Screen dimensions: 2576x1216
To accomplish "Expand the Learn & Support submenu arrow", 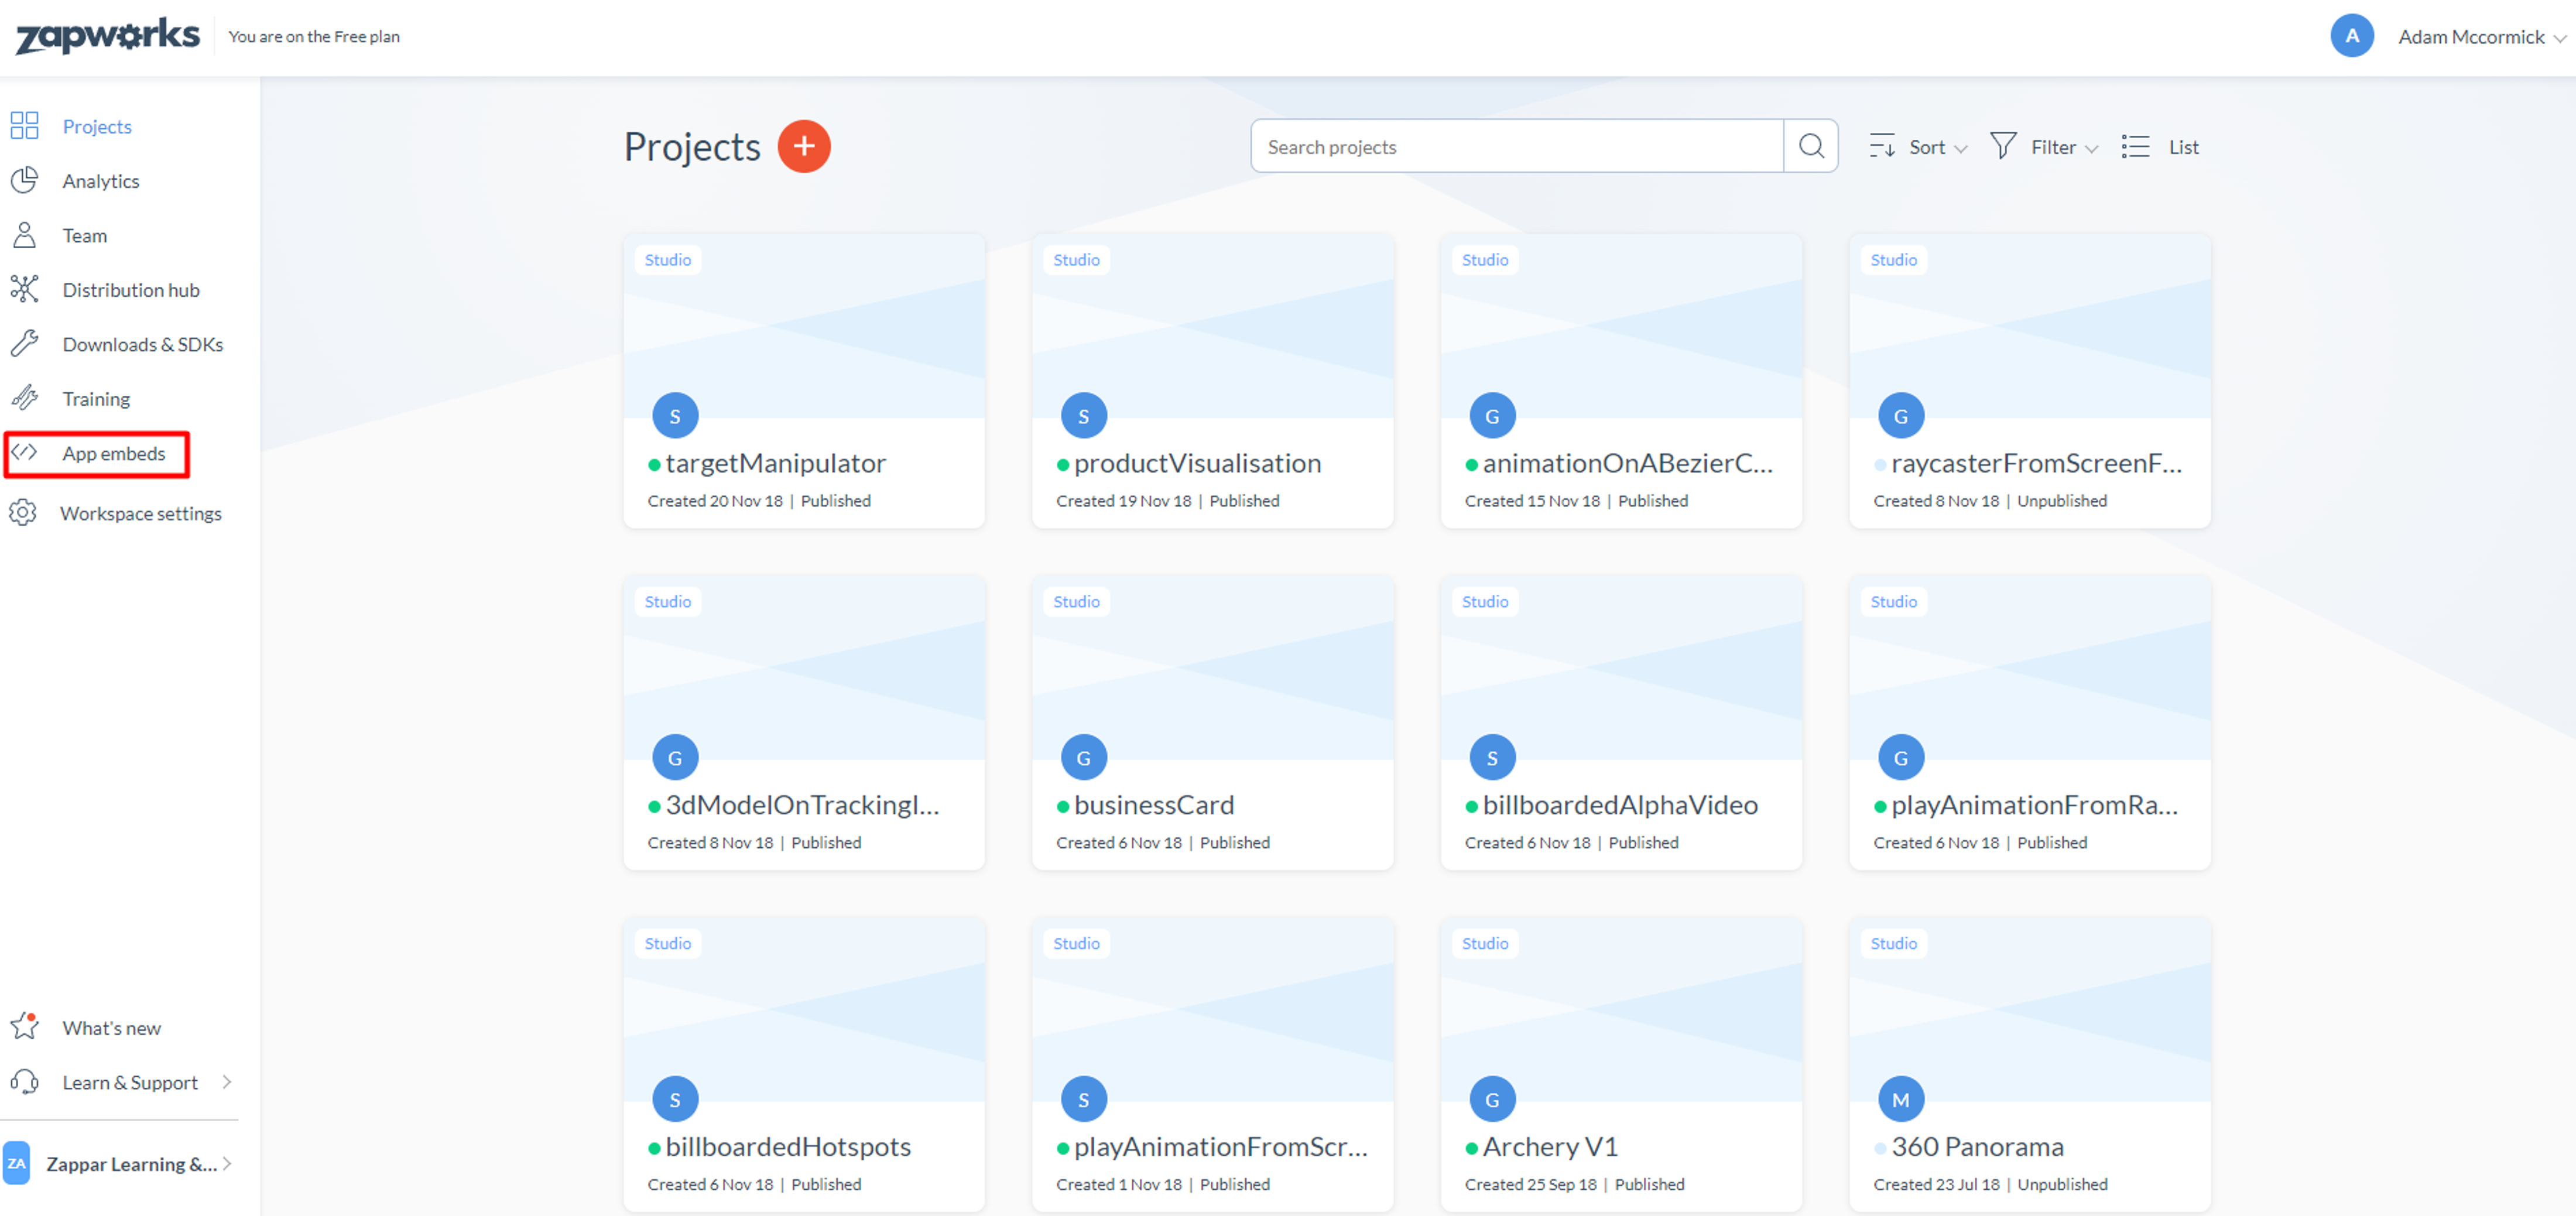I will point(227,1082).
